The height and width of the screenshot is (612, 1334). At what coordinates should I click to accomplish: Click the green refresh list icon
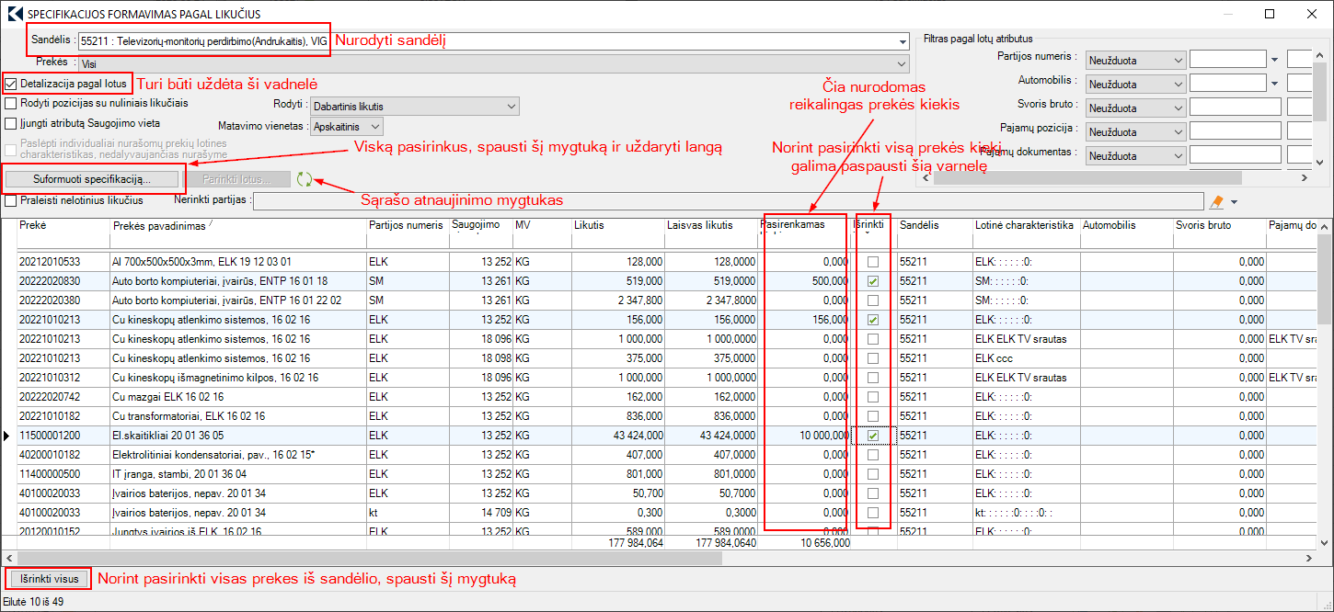305,179
